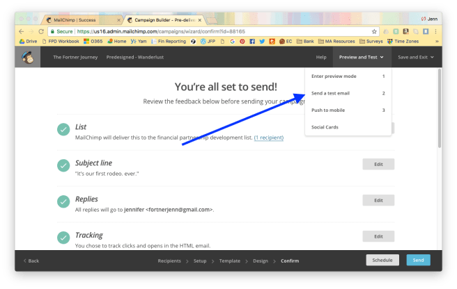This screenshot has width=457, height=289.
Task: Click the Tracking green checkmark icon
Action: (63, 238)
